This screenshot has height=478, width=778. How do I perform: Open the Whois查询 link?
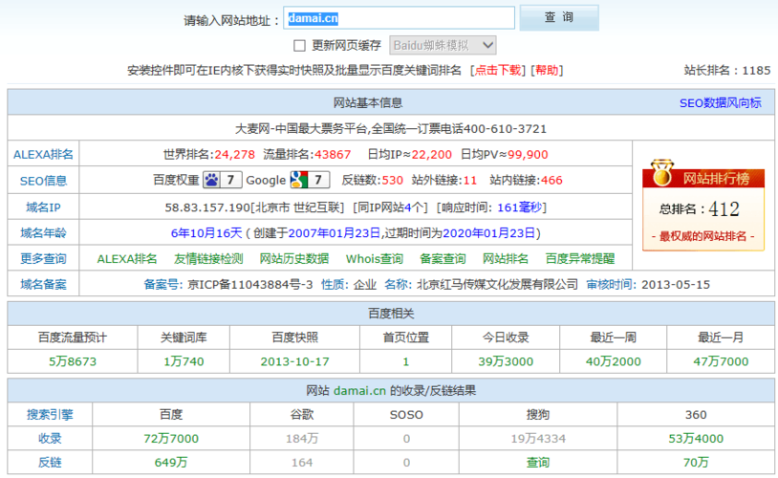[x=375, y=259]
